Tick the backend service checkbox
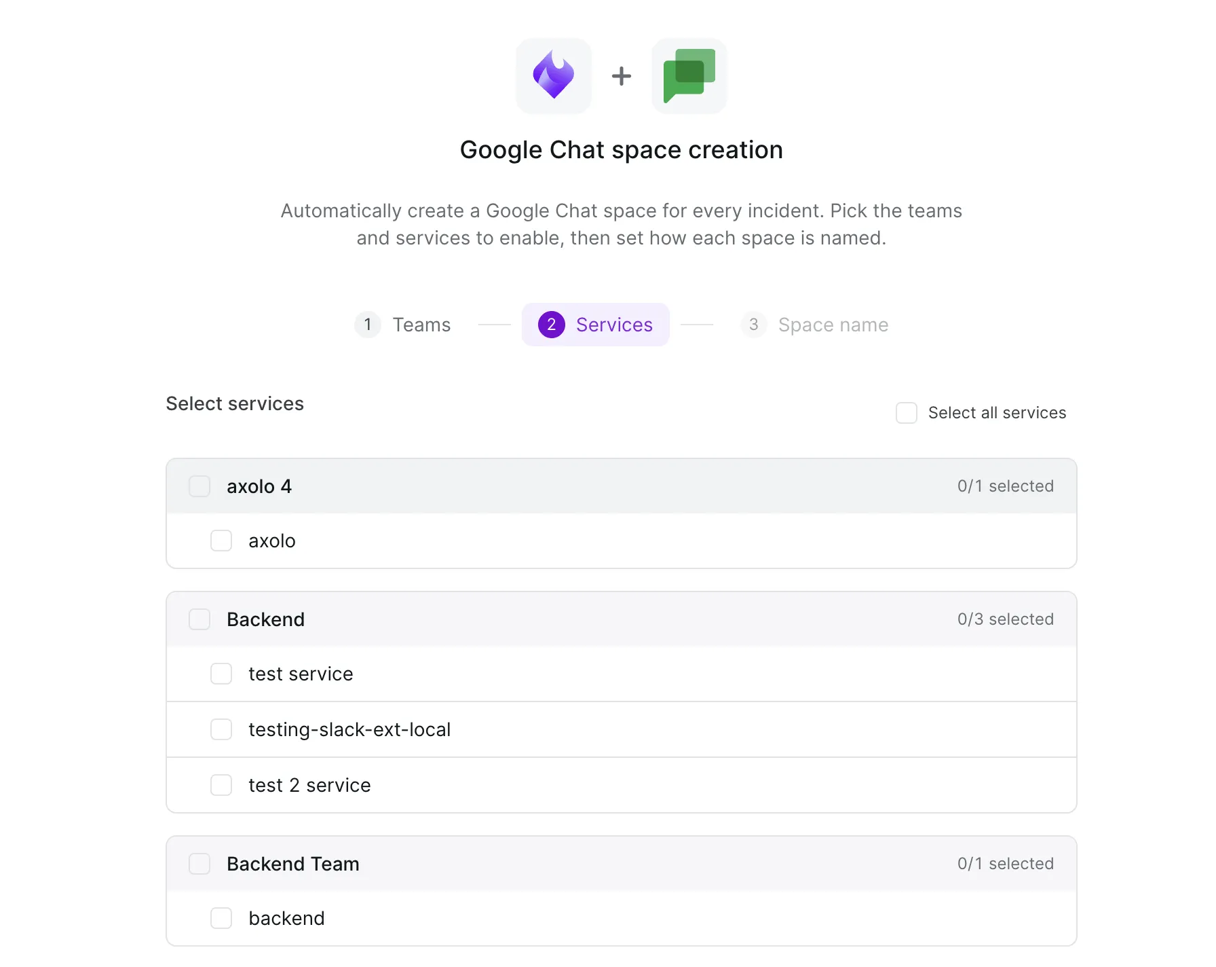The height and width of the screenshot is (967, 1216). (221, 918)
